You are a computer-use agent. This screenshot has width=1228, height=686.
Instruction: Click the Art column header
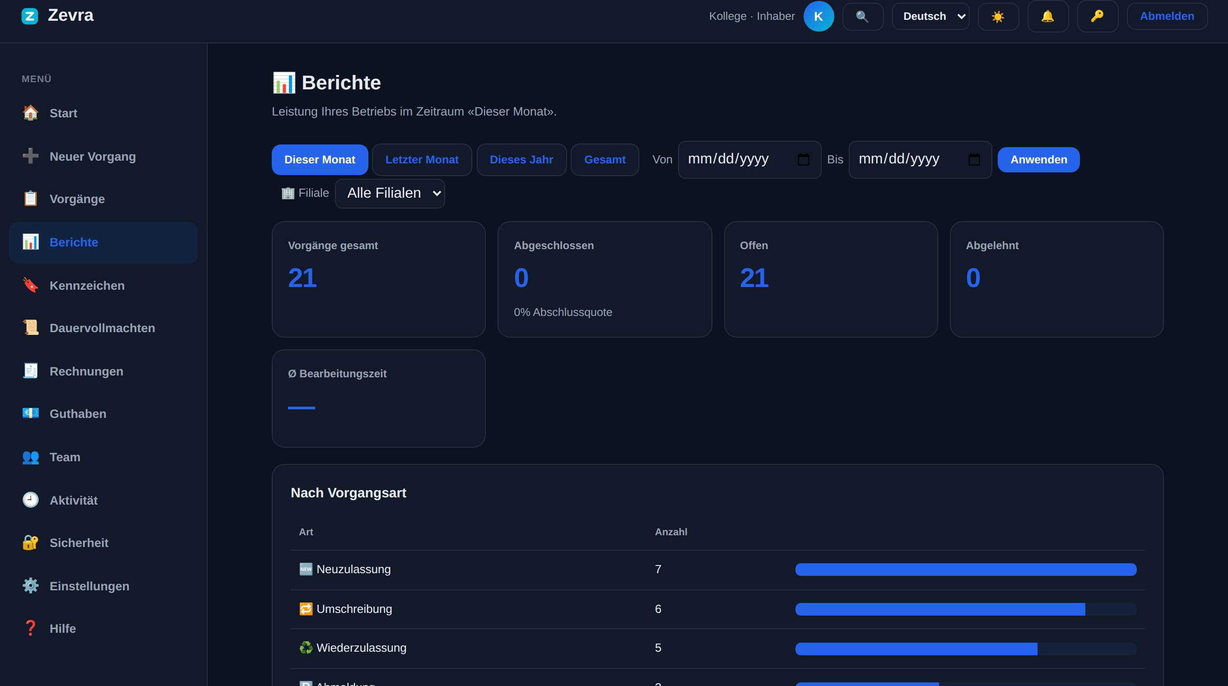tap(306, 532)
